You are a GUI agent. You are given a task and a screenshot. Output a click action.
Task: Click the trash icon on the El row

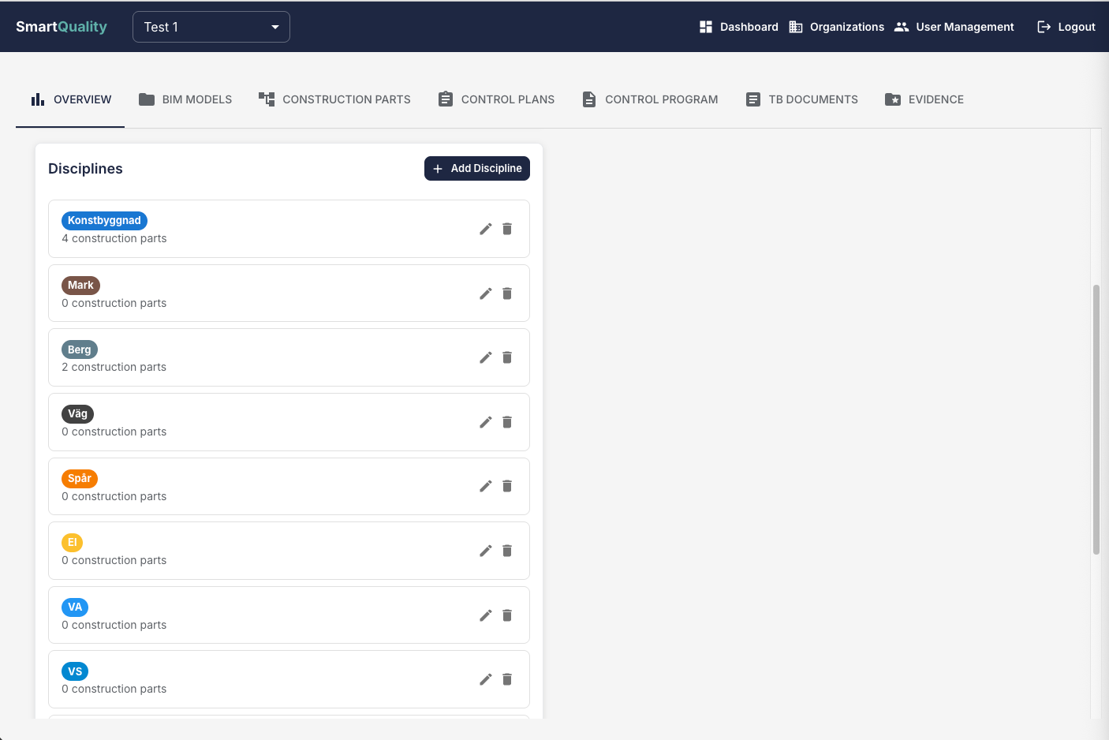point(507,551)
